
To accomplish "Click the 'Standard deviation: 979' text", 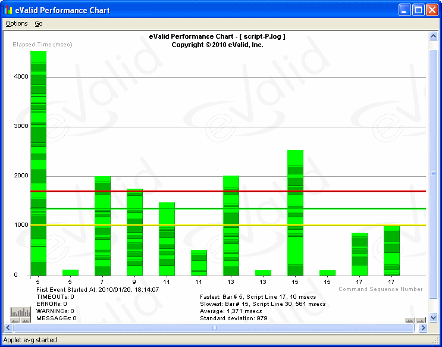I will click(x=234, y=318).
